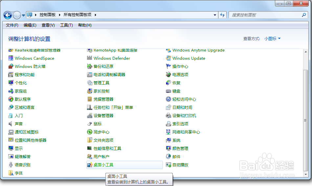Click the 日期和时间 icon
This screenshot has height=186, width=312.
point(168,108)
